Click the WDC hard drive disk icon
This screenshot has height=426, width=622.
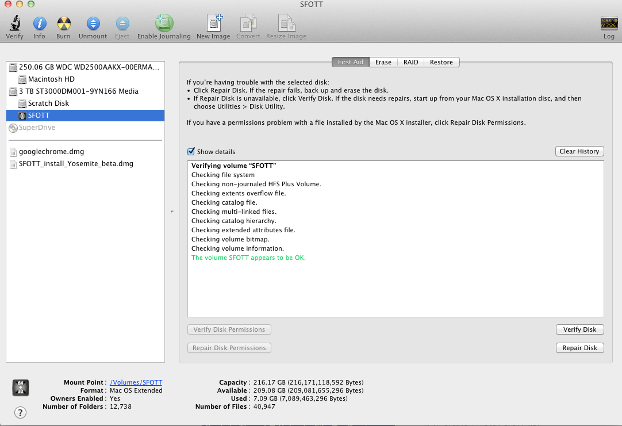click(x=13, y=67)
